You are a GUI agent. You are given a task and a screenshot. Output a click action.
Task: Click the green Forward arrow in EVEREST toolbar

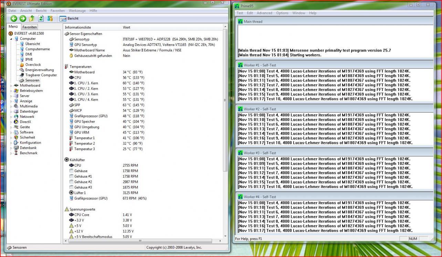23,19
